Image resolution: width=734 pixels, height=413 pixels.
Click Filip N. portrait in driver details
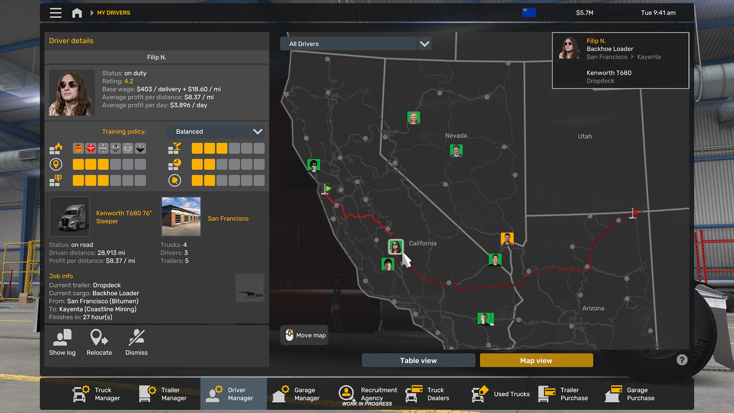(72, 93)
